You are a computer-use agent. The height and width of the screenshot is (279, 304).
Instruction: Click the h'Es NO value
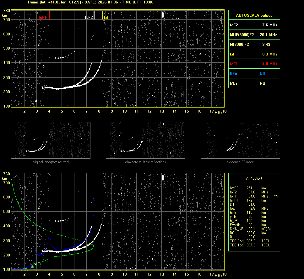262,83
